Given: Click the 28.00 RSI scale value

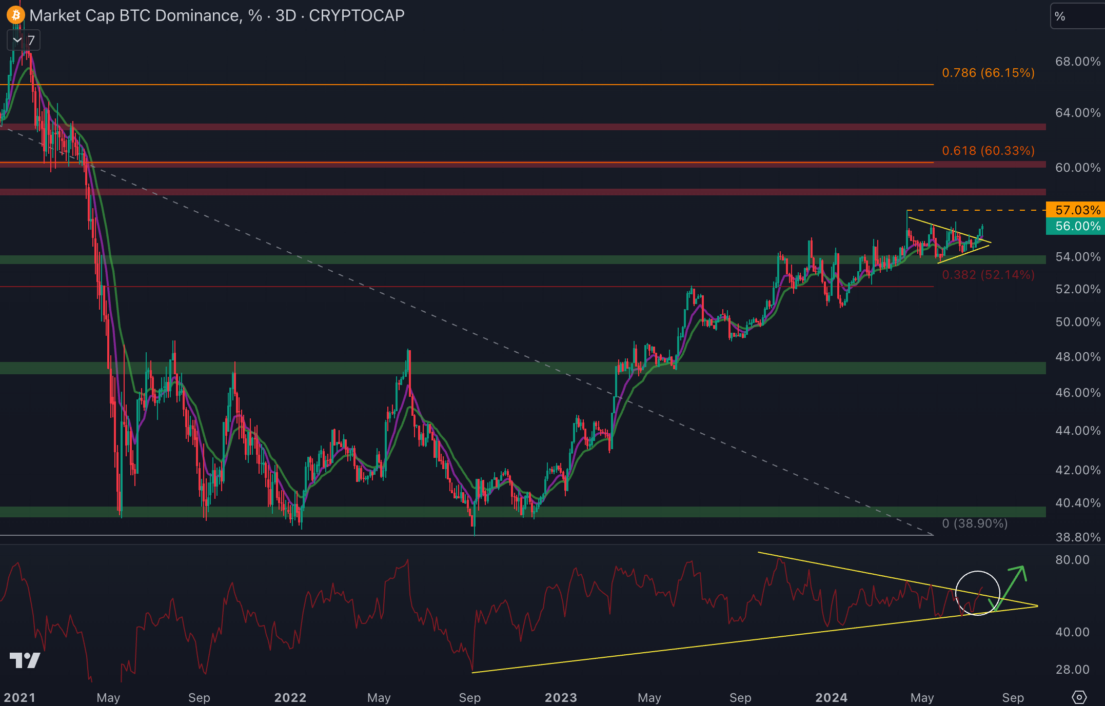Looking at the screenshot, I should [x=1072, y=669].
